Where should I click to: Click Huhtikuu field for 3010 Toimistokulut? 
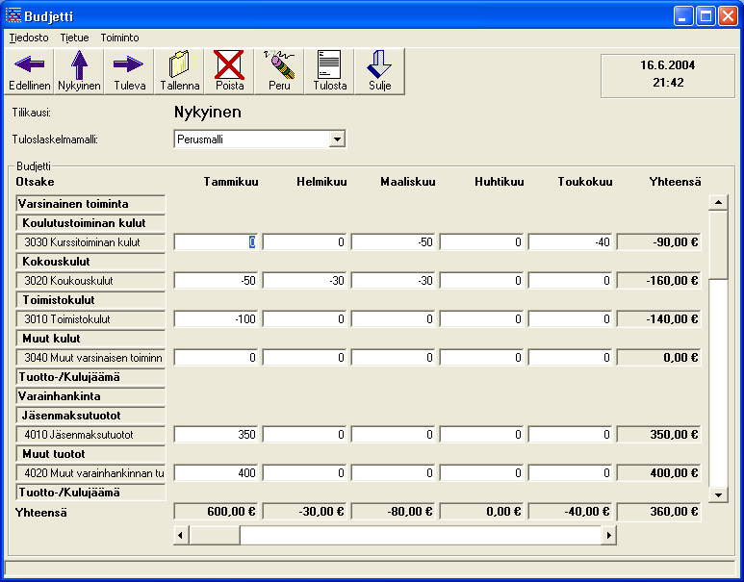tap(481, 319)
